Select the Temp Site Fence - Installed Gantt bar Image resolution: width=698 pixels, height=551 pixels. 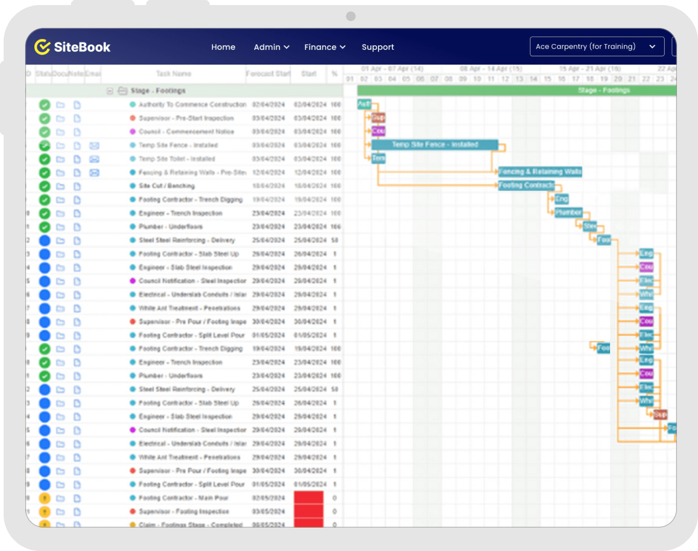(434, 145)
